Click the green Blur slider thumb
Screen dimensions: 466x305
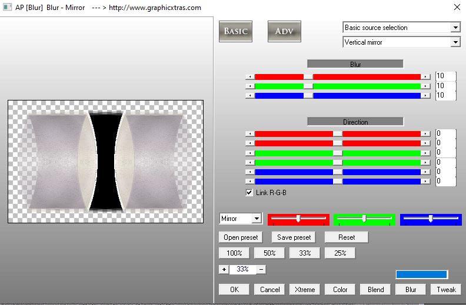coord(308,86)
